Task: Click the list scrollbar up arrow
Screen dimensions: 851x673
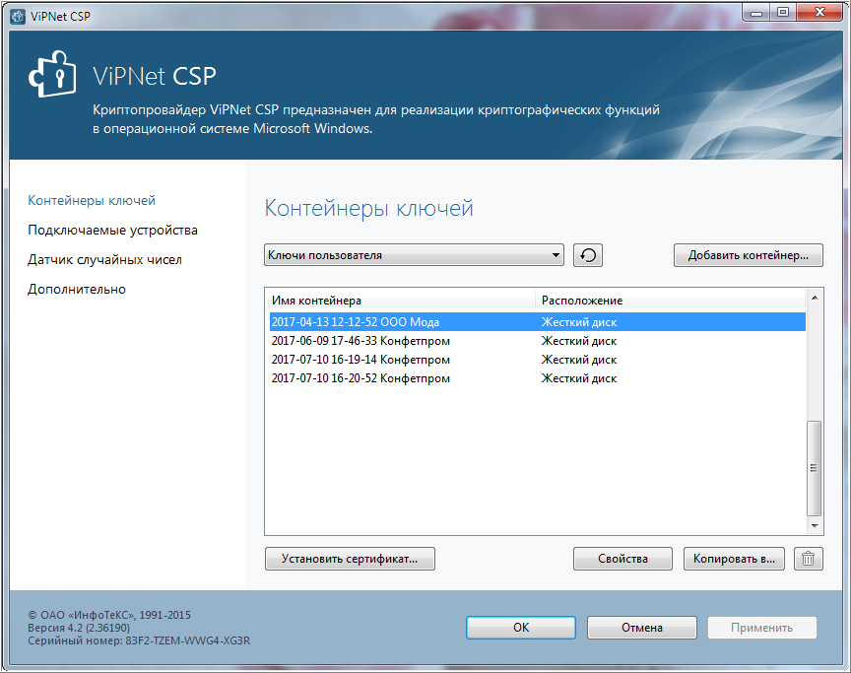Action: pos(815,297)
